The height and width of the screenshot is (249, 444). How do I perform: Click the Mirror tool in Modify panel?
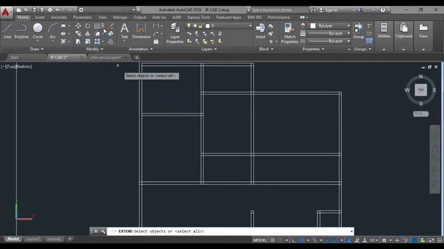point(87,34)
